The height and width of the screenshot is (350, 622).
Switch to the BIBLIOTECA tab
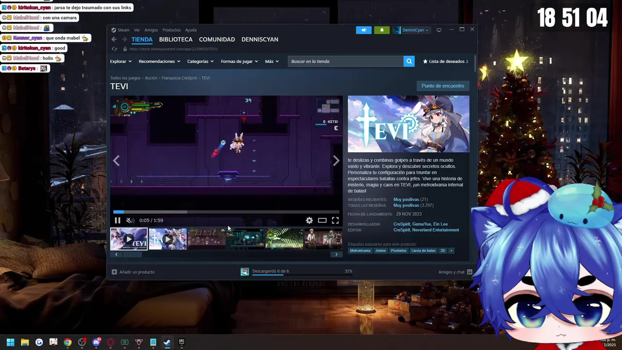pyautogui.click(x=176, y=39)
